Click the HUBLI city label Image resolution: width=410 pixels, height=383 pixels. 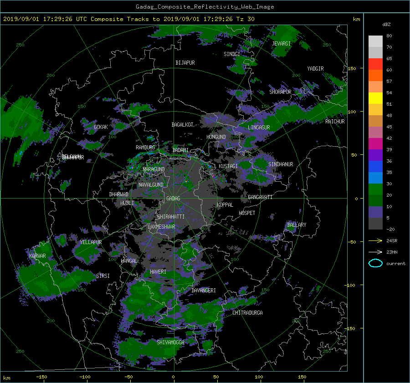tap(127, 203)
